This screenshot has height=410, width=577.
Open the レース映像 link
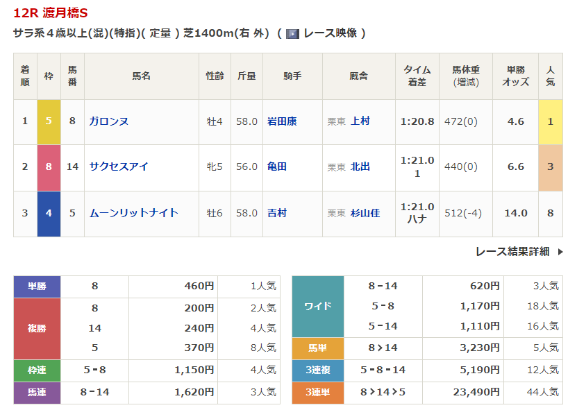(x=330, y=33)
